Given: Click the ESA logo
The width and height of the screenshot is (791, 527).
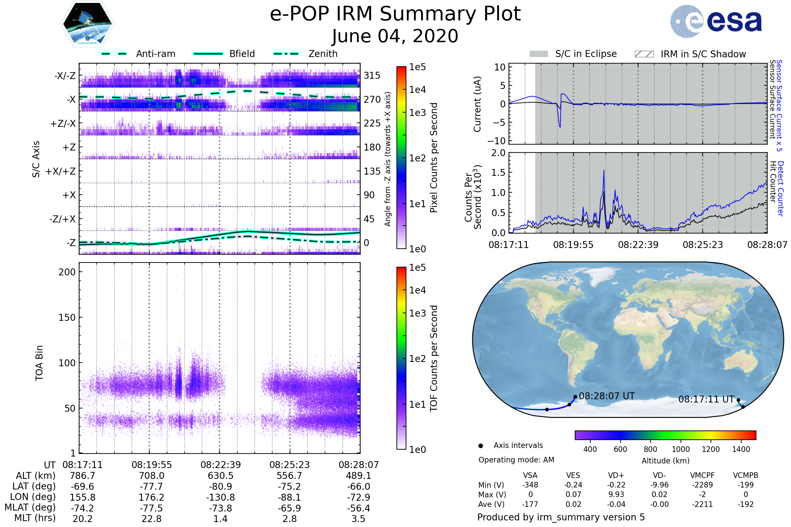Looking at the screenshot, I should (716, 21).
